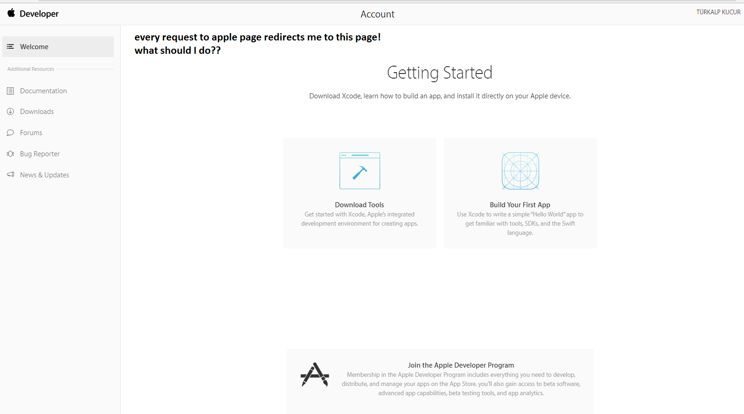744x414 pixels.
Task: Select Bug Reporter in the sidebar
Action: coord(40,154)
